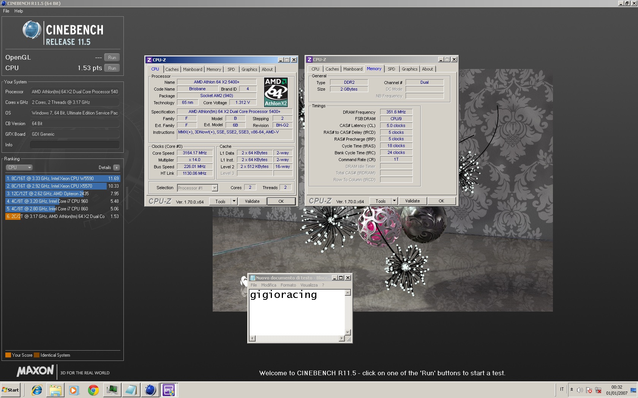This screenshot has width=638, height=398.
Task: Select the AMD Athlon 64 X2 ranking row
Action: coord(63,216)
